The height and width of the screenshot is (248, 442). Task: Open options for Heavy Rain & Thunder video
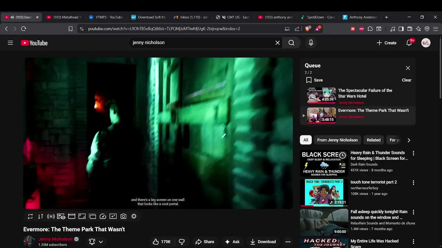(x=413, y=153)
